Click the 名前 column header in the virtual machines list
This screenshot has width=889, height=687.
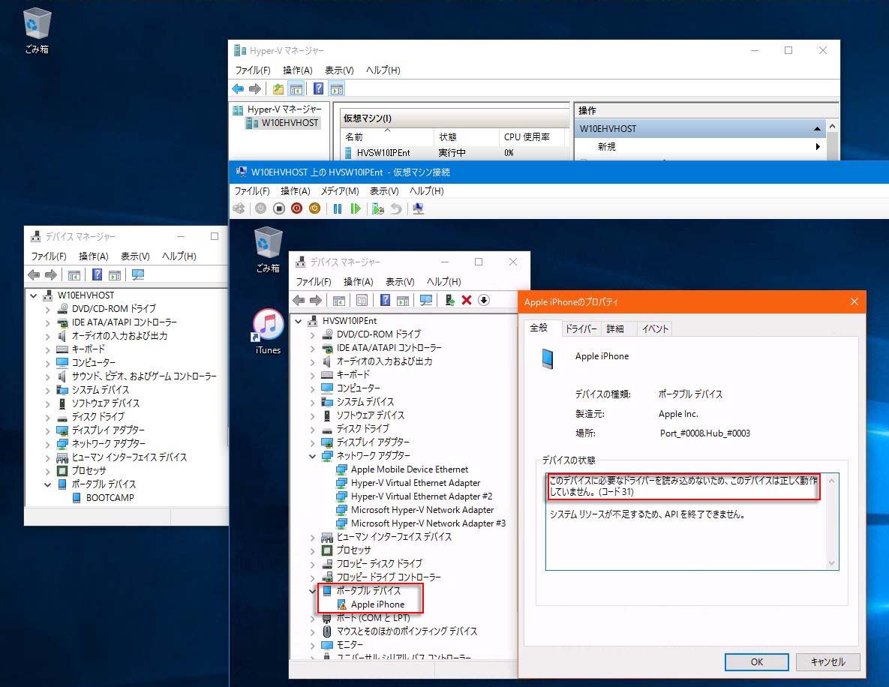(387, 137)
